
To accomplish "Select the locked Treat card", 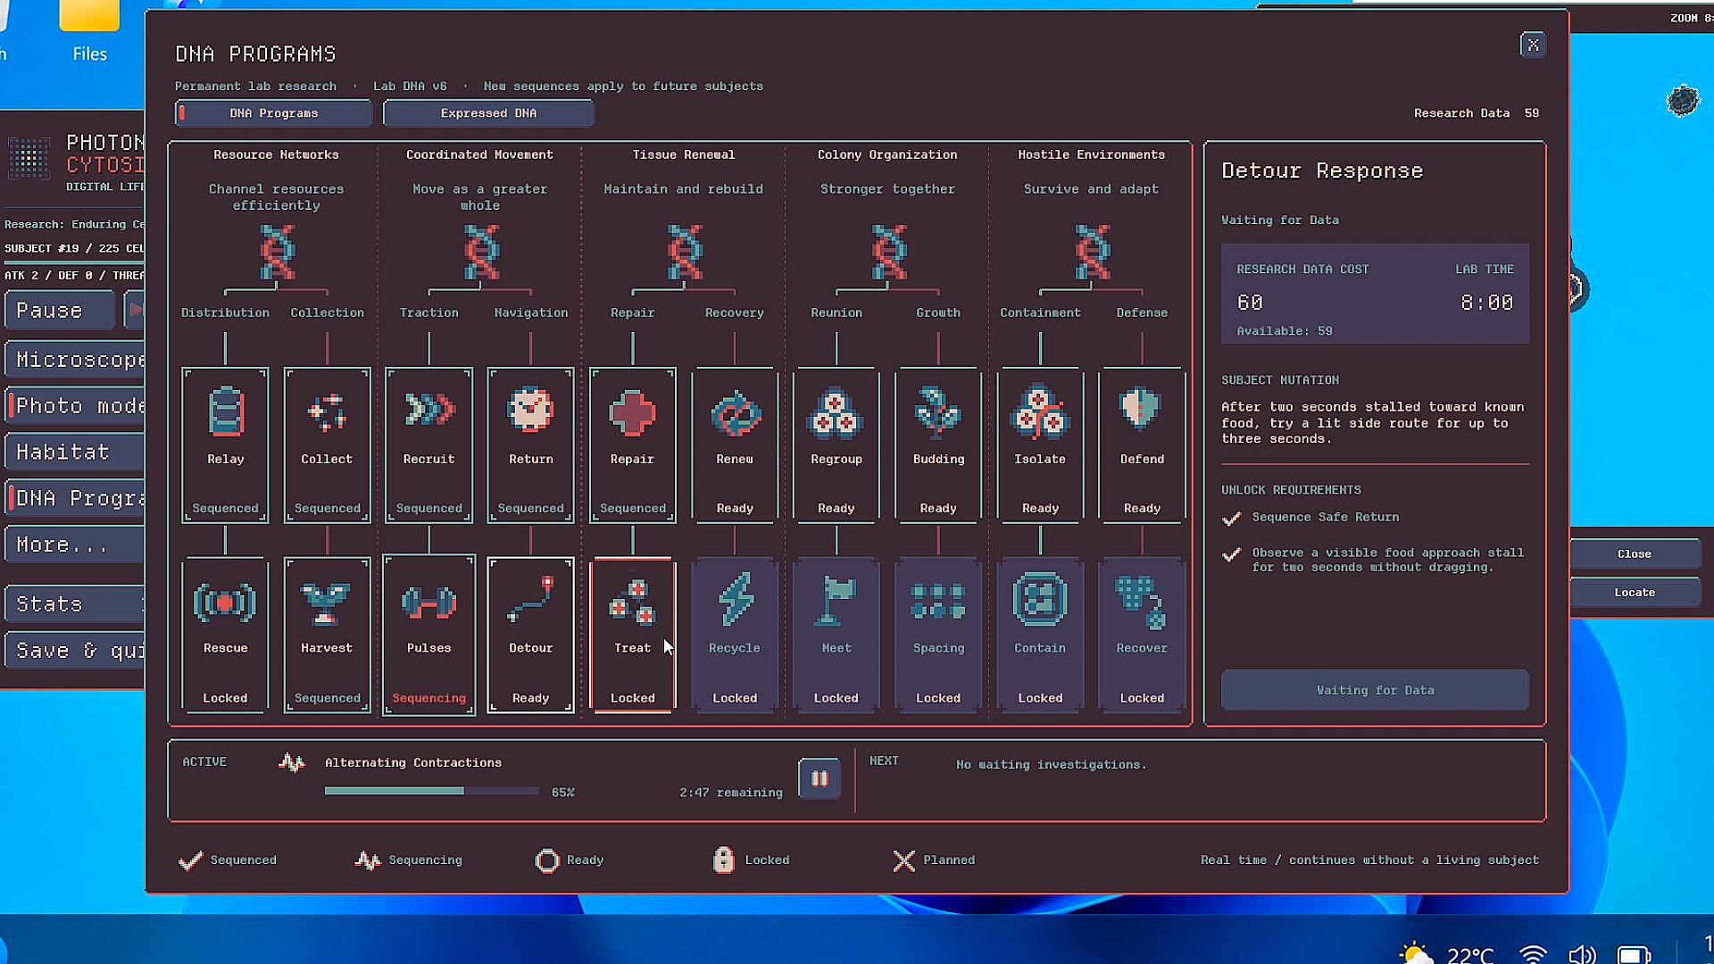I will tap(632, 635).
